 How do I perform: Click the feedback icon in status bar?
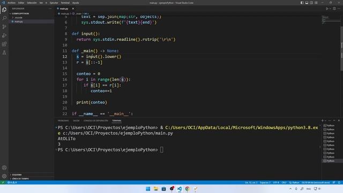pyautogui.click(x=334, y=182)
